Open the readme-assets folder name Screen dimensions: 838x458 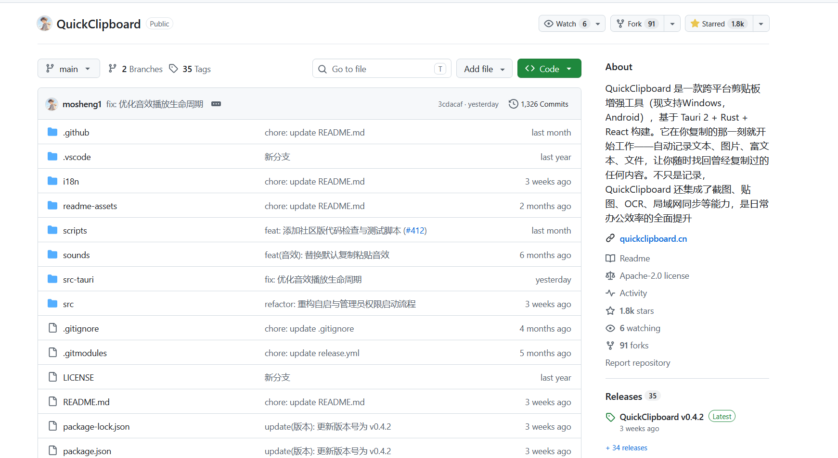click(x=90, y=206)
